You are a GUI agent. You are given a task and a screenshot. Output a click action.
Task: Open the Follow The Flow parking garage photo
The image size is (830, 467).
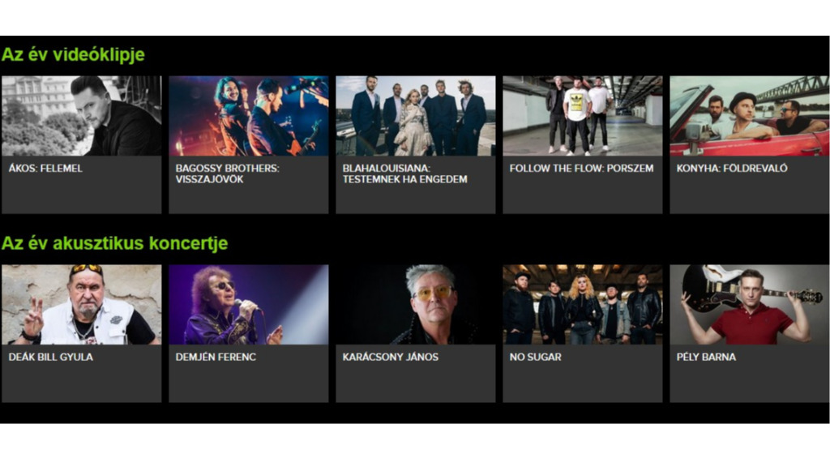point(582,115)
